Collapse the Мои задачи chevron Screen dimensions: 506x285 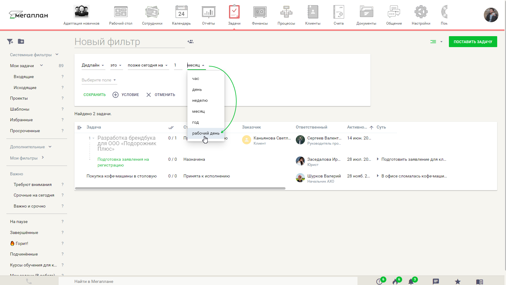(41, 65)
